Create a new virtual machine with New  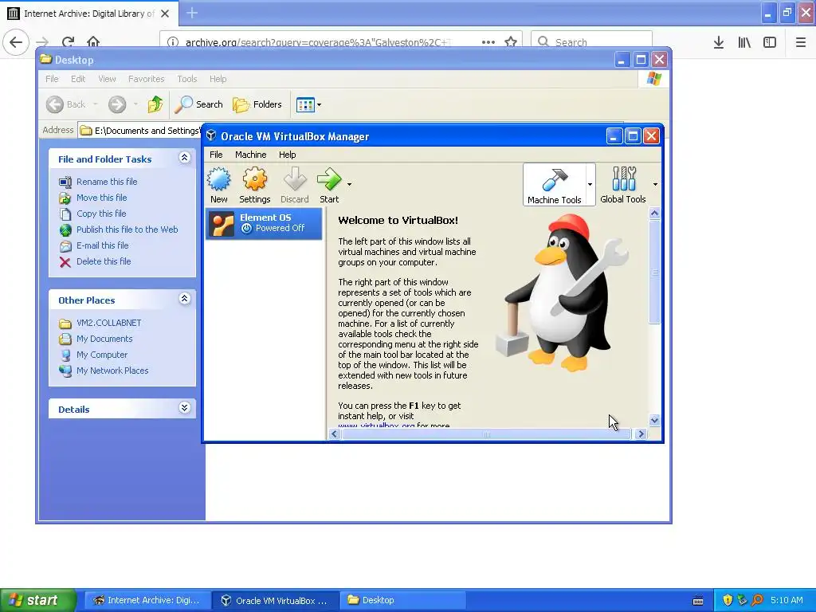[x=218, y=185]
